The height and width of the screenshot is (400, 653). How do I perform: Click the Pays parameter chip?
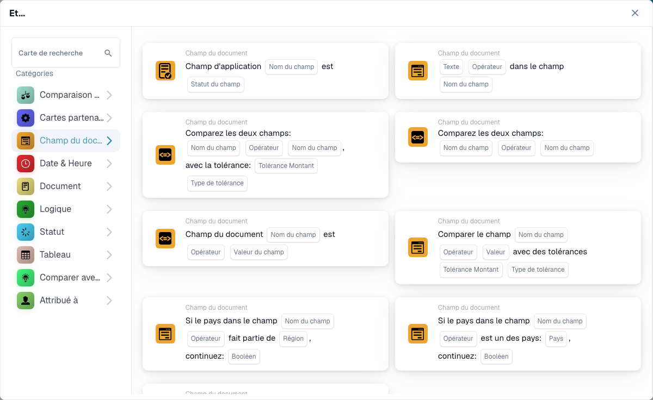point(556,339)
